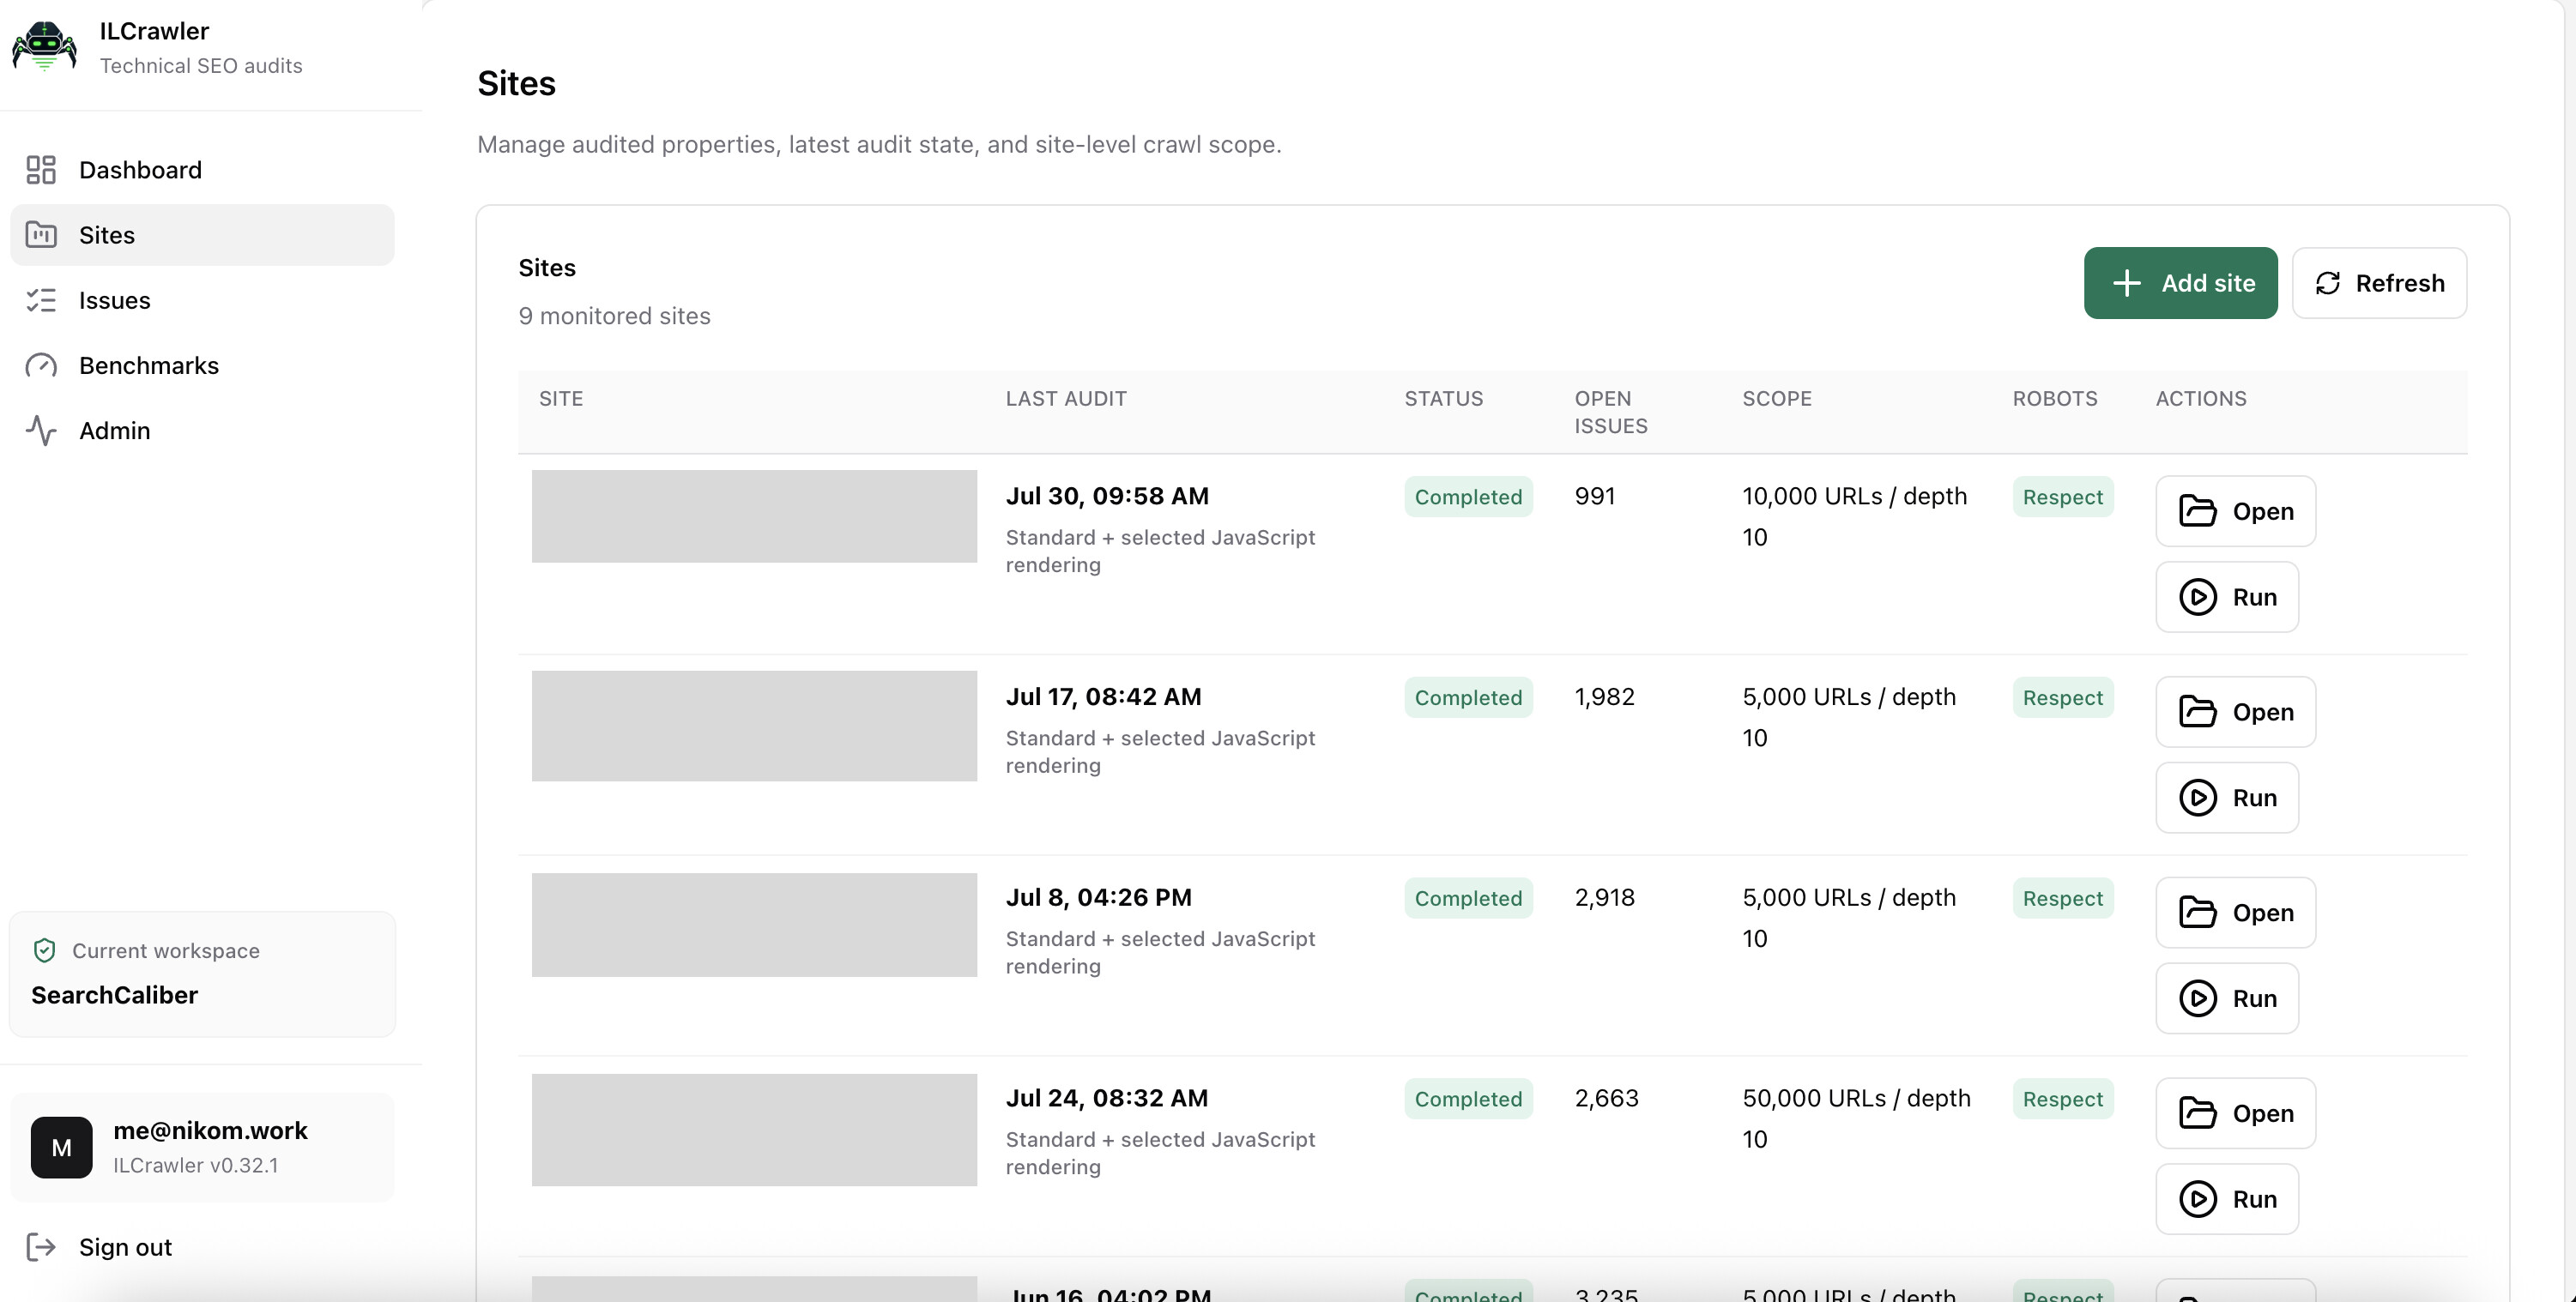Click folder icon for Jul 17 audit row
The width and height of the screenshot is (2576, 1302).
coord(2197,711)
